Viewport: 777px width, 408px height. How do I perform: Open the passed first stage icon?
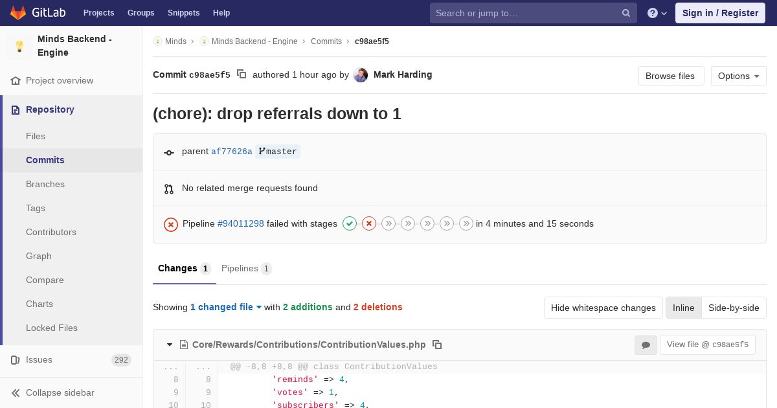click(350, 223)
